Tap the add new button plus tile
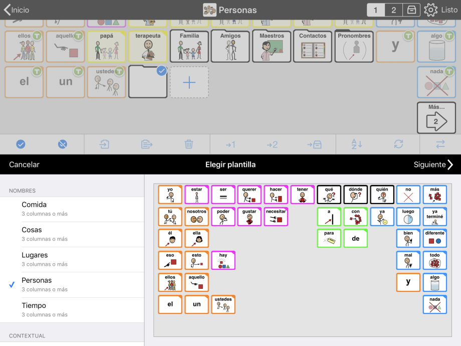Screen dimensions: 461x346 tap(189, 82)
